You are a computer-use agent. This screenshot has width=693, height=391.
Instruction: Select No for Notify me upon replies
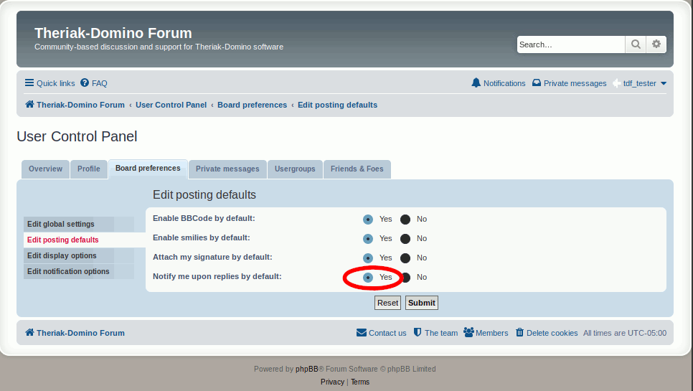pyautogui.click(x=405, y=278)
